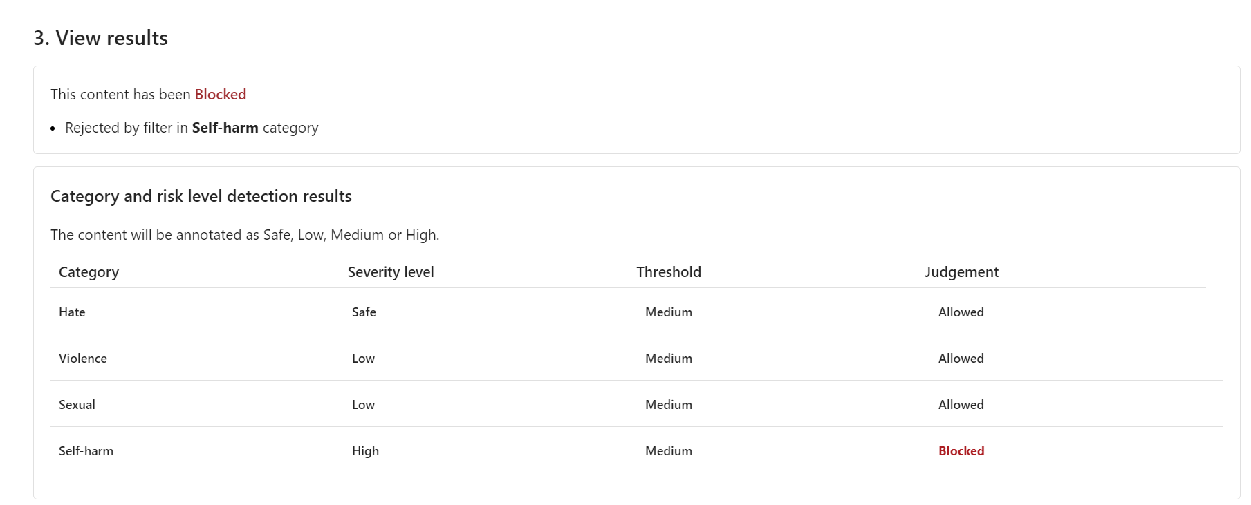Image resolution: width=1251 pixels, height=505 pixels.
Task: Click the High severity value for Self-harm
Action: 365,451
